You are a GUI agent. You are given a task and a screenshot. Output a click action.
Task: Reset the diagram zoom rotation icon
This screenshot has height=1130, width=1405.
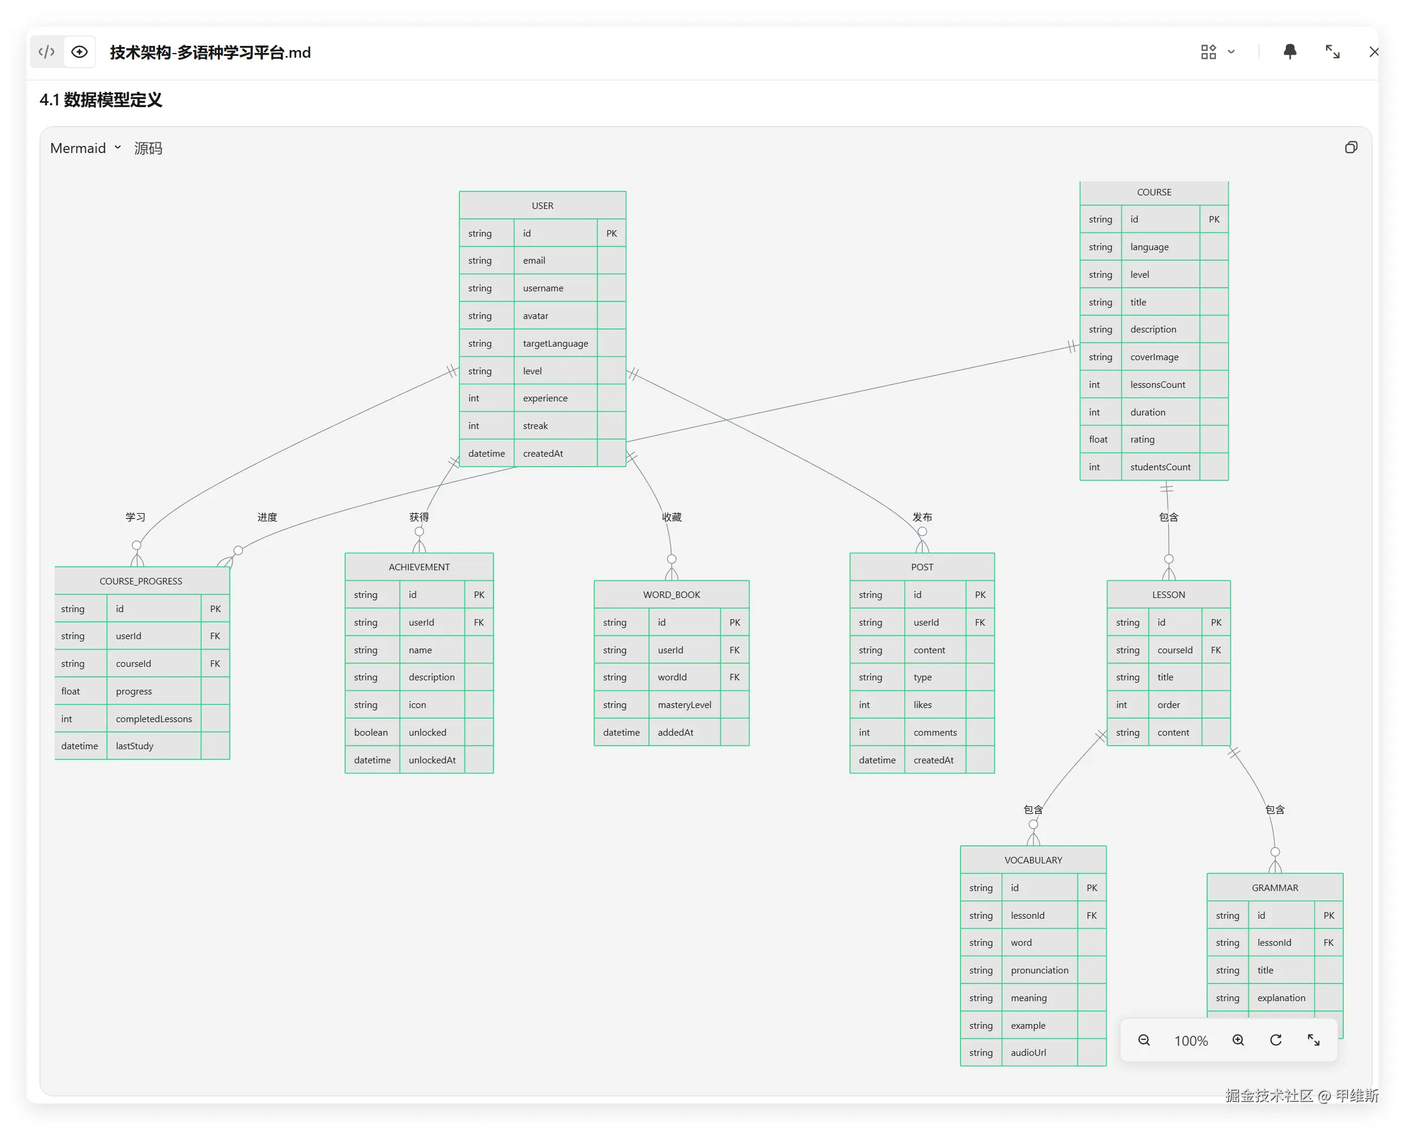1276,1040
